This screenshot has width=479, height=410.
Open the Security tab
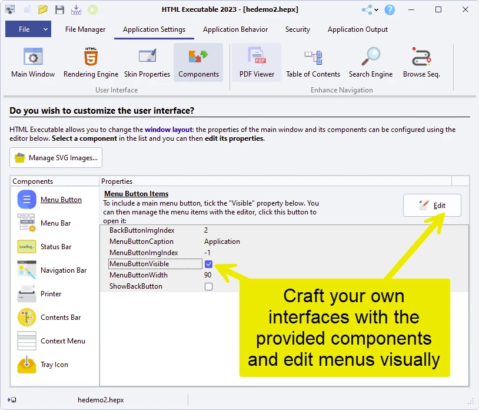click(x=297, y=29)
